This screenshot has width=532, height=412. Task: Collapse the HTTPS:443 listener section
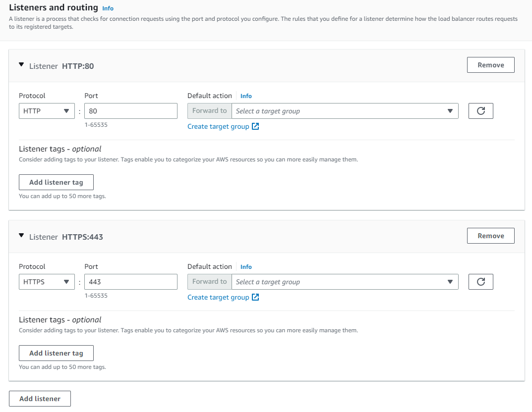click(21, 236)
